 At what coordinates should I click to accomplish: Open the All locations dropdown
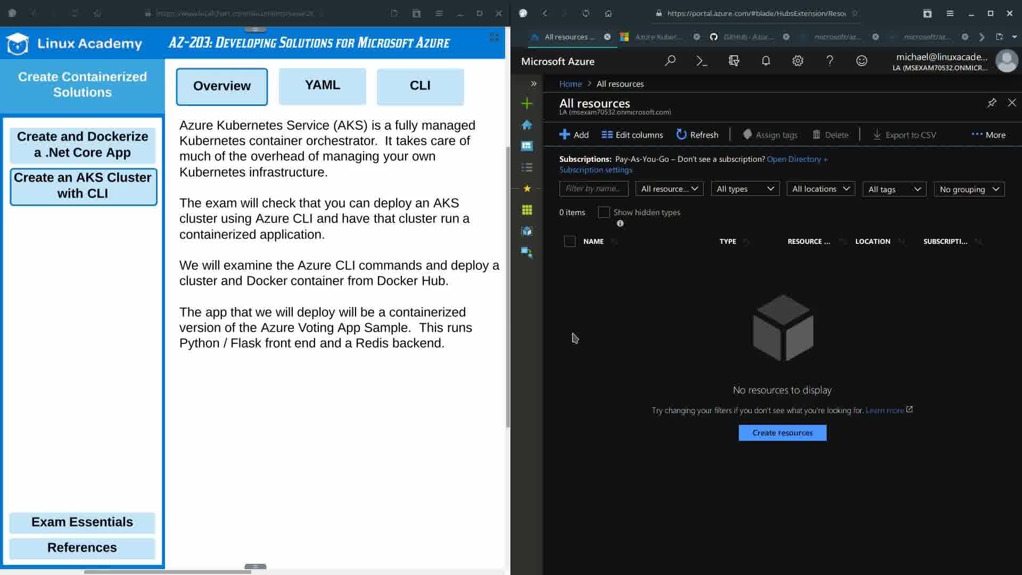pyautogui.click(x=820, y=189)
